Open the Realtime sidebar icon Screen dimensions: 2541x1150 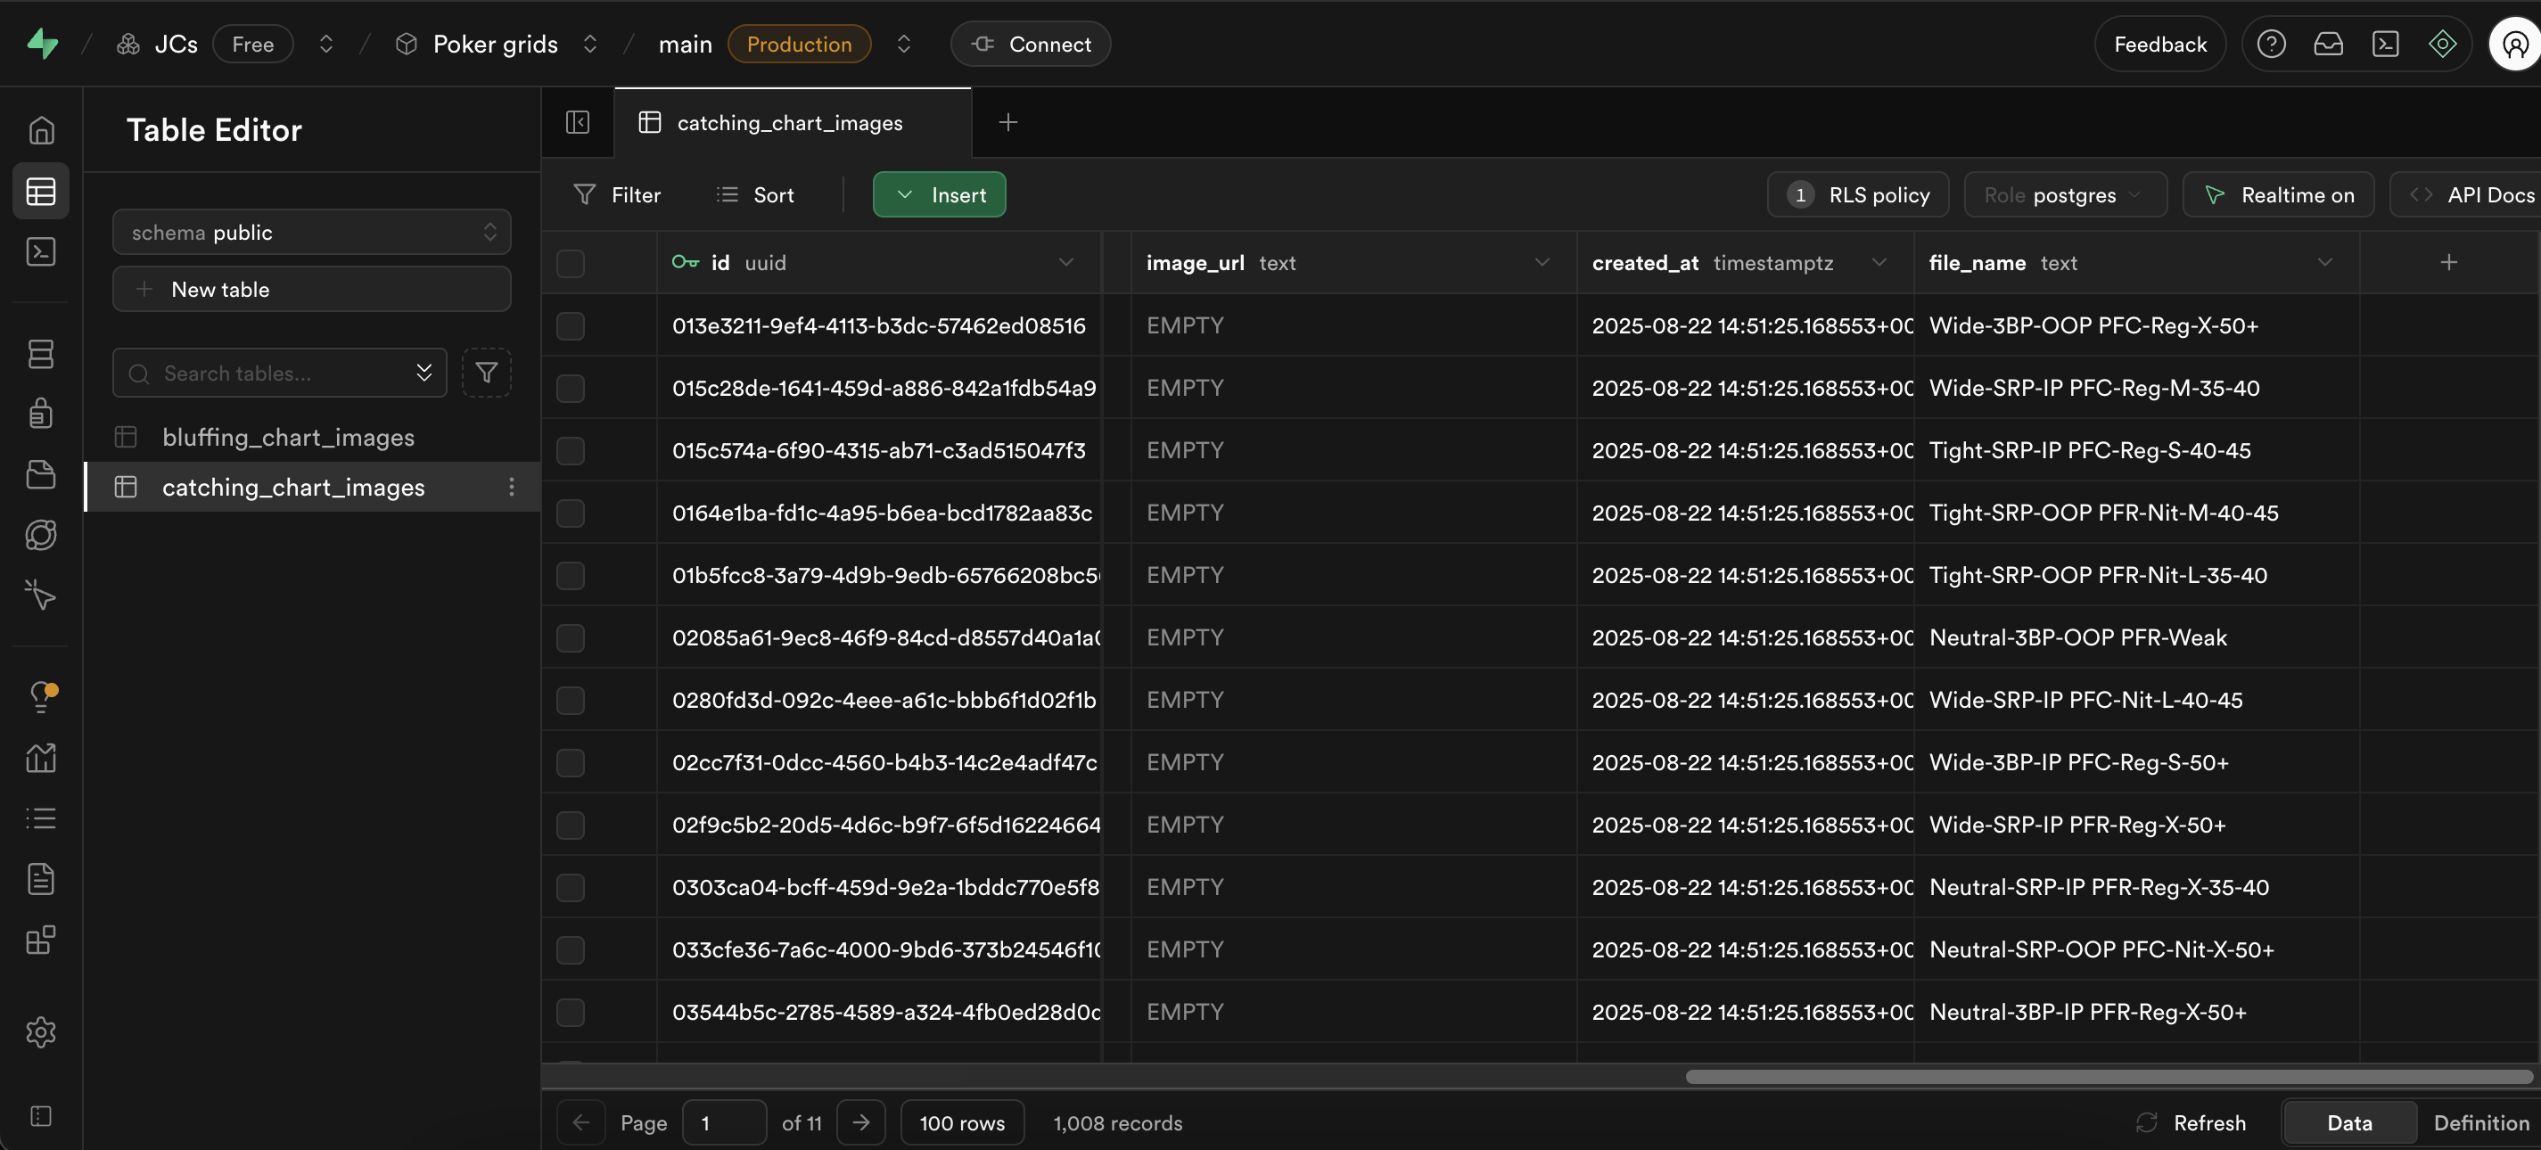[x=40, y=595]
